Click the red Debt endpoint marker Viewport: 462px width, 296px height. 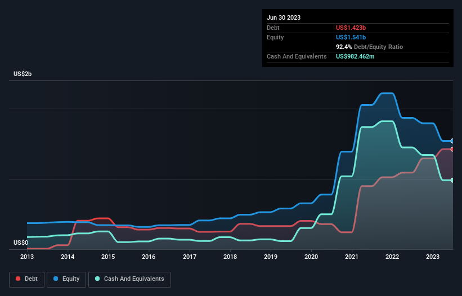coord(452,149)
